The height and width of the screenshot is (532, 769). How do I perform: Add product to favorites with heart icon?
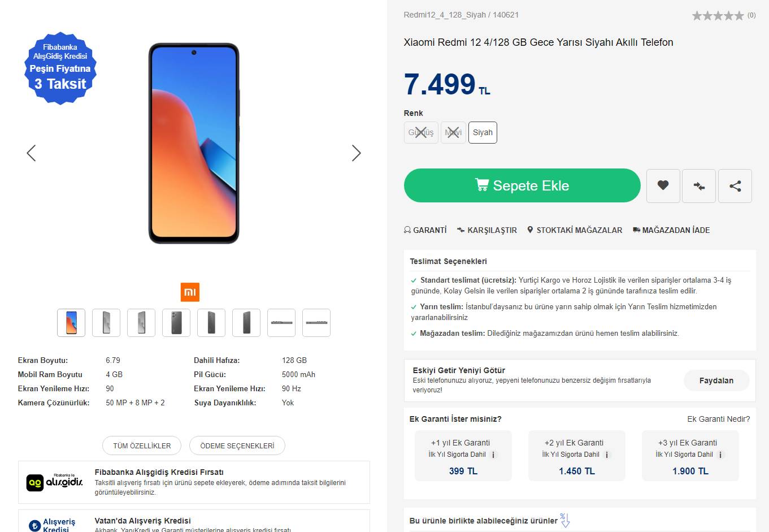[663, 185]
